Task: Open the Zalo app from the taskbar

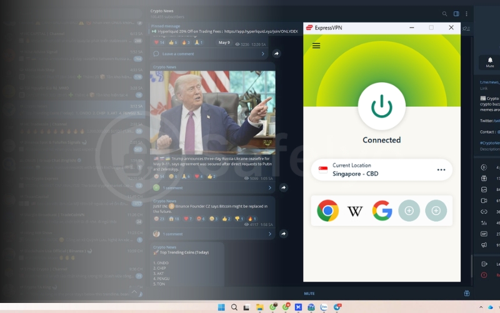Action: coord(324,307)
